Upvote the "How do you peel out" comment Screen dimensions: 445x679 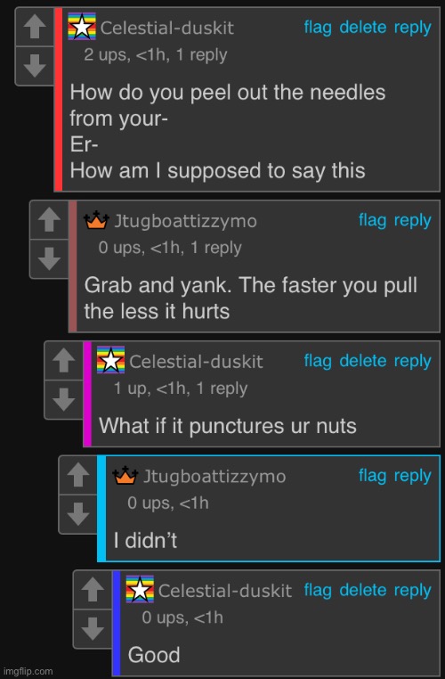tap(35, 27)
